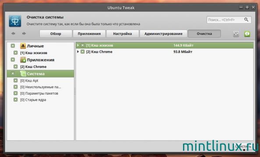Click the [2] Кэш Chrome result label
Image resolution: width=260 pixels, height=157 pixels.
pos(99,52)
